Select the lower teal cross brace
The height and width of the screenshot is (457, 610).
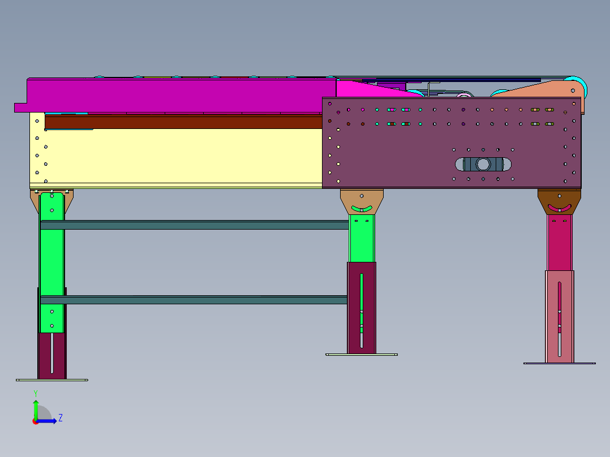[194, 300]
